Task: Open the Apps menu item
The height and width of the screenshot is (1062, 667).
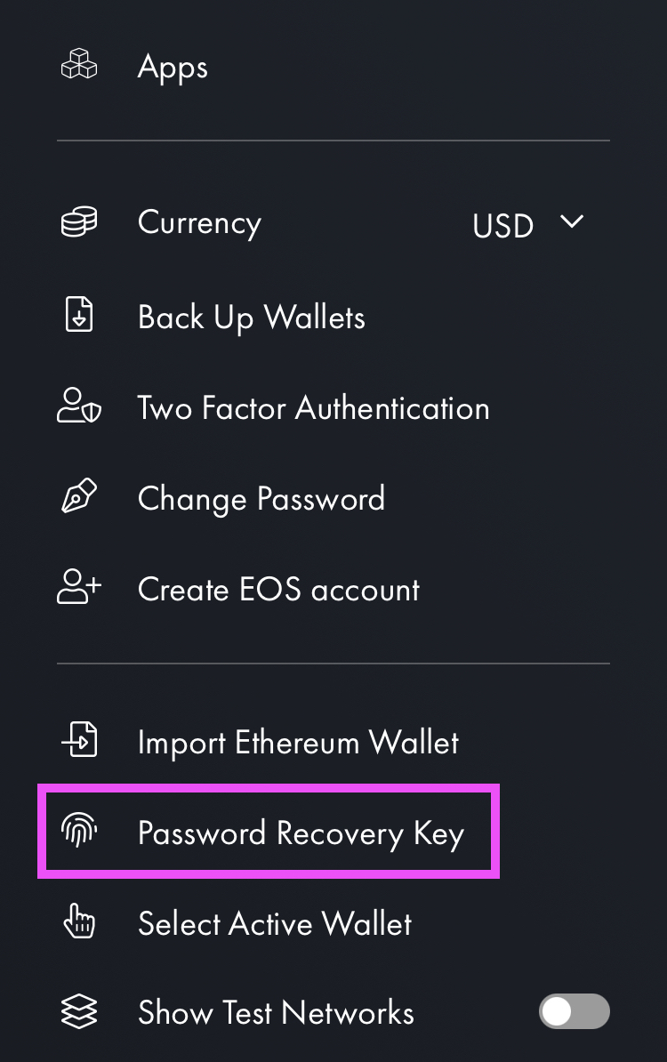Action: coord(333,66)
